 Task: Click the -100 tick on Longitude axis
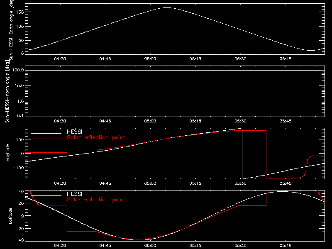(18, 168)
